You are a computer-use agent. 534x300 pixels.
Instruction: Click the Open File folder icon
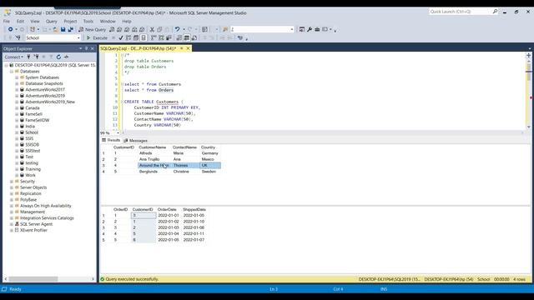coord(55,30)
